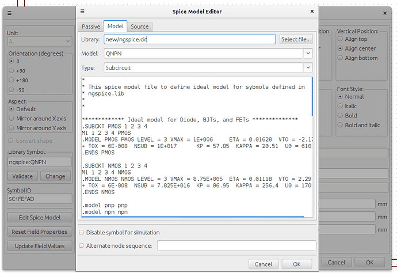Click the Change button
This screenshot has height=273, width=397.
point(55,176)
